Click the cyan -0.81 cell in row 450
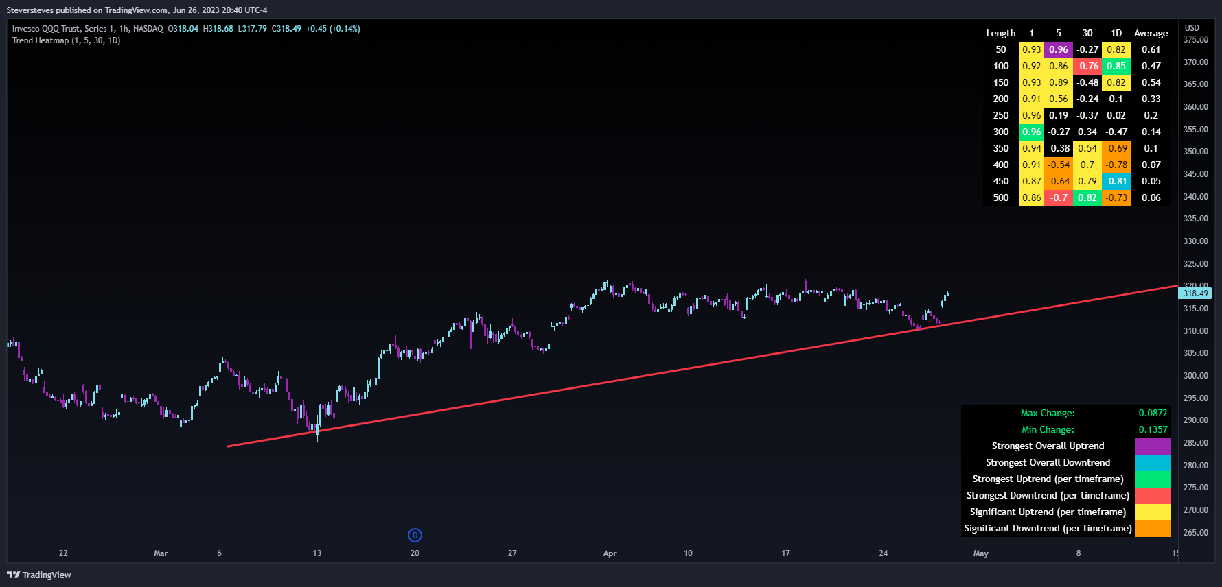 click(x=1116, y=181)
